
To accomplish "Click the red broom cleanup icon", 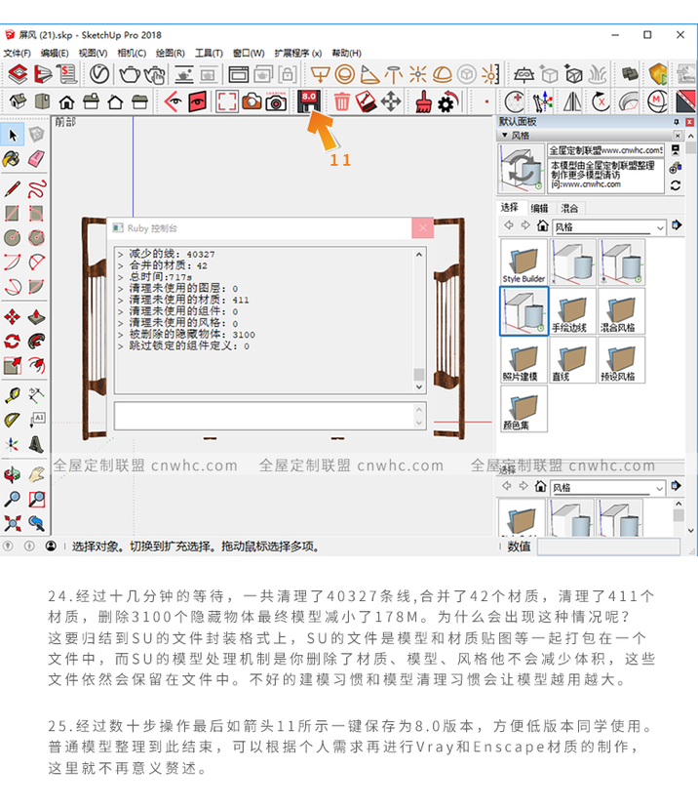I will point(423,101).
